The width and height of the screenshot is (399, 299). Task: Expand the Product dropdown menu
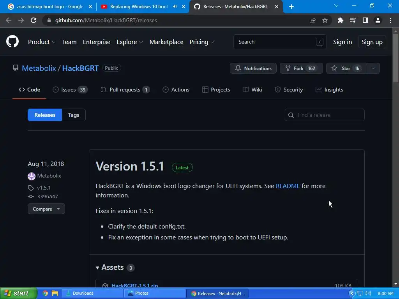coord(42,42)
